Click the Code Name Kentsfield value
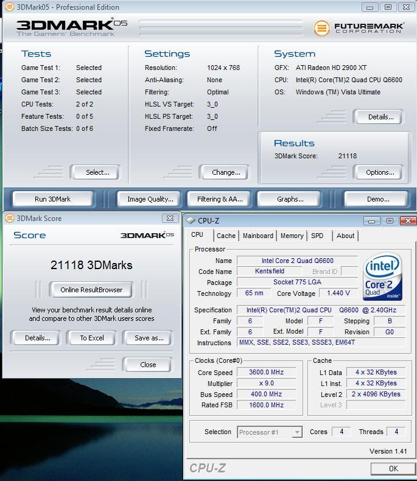The image size is (417, 481). coord(269,271)
